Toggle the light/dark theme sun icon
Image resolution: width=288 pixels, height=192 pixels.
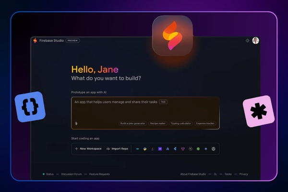pos(248,41)
